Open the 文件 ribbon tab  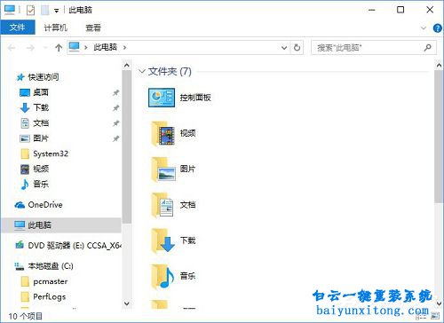(18, 28)
